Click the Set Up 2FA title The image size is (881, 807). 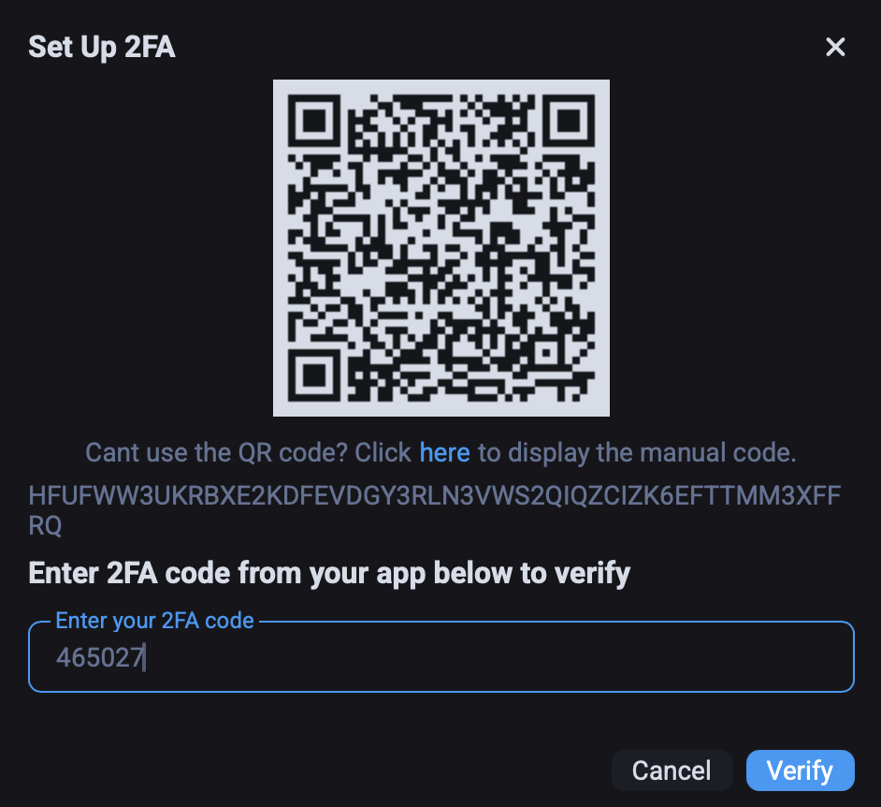(x=102, y=47)
